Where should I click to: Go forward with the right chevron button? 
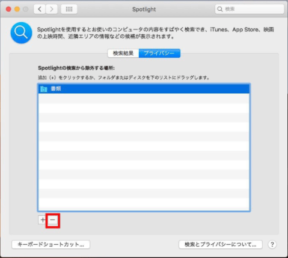52,9
